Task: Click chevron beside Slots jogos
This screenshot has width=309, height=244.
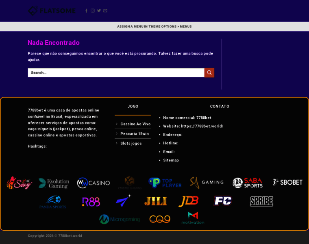Action: coord(117,143)
